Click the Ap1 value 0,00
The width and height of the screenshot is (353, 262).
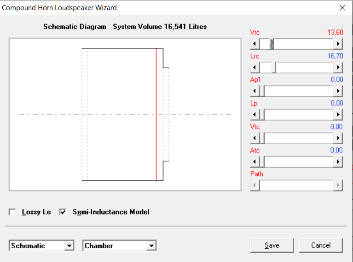pyautogui.click(x=337, y=80)
